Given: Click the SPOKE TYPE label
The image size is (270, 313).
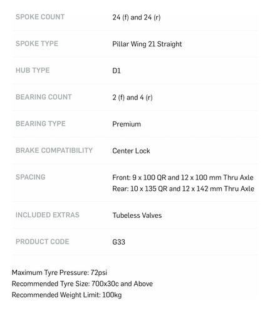Looking at the screenshot, I should click(x=37, y=44).
